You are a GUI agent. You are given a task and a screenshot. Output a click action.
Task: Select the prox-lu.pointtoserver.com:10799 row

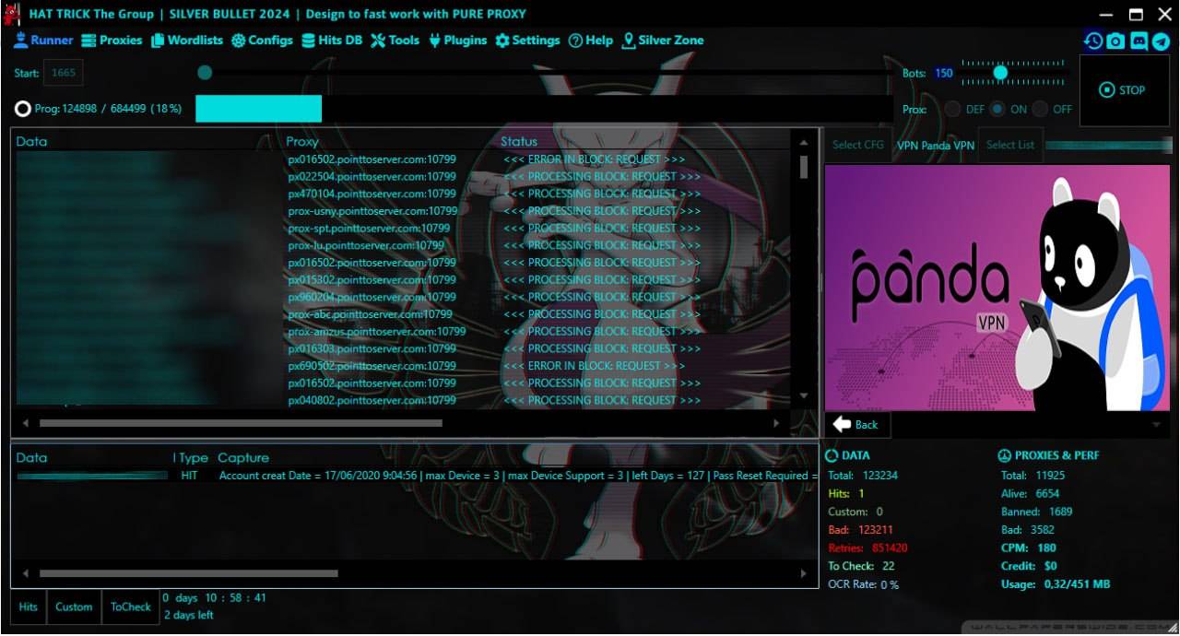(404, 245)
